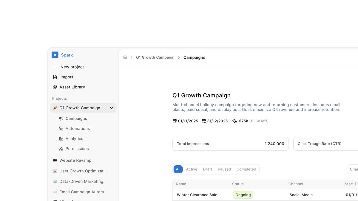Click the budget coins icon

click(x=234, y=121)
